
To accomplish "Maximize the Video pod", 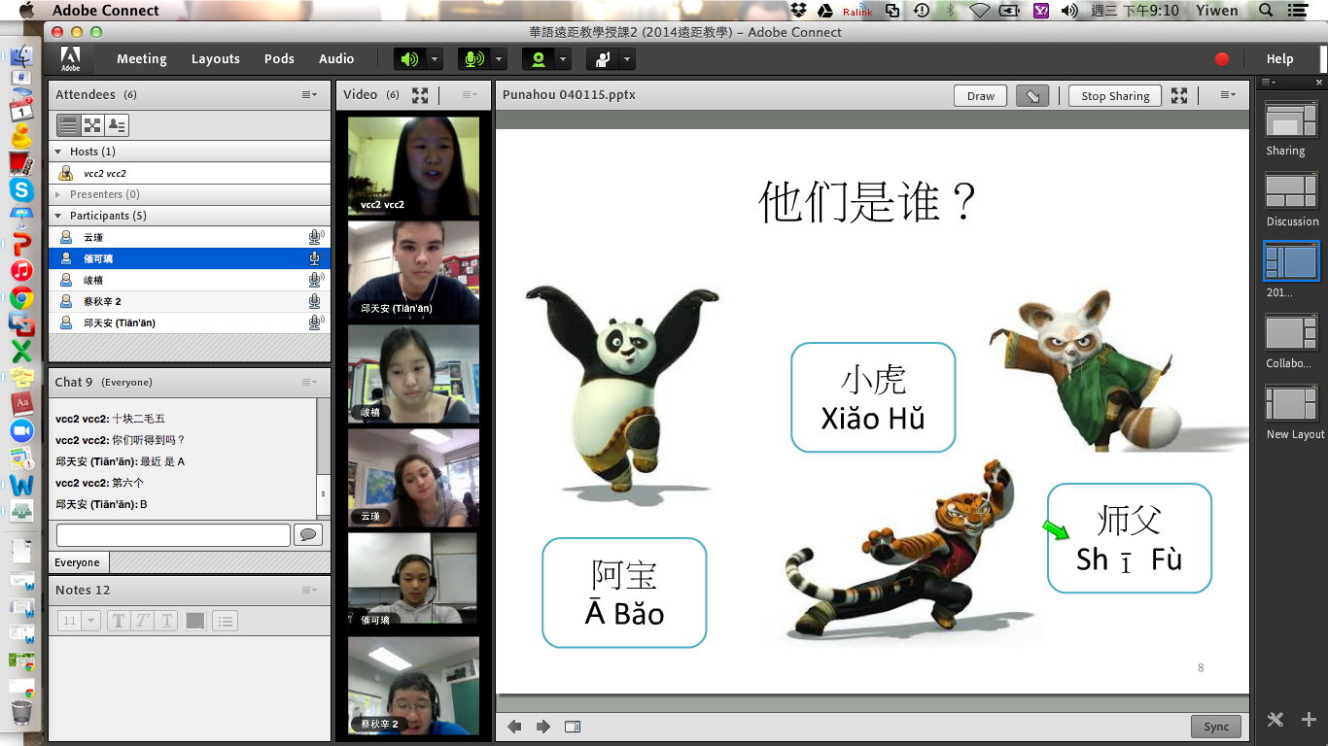I will (x=420, y=95).
